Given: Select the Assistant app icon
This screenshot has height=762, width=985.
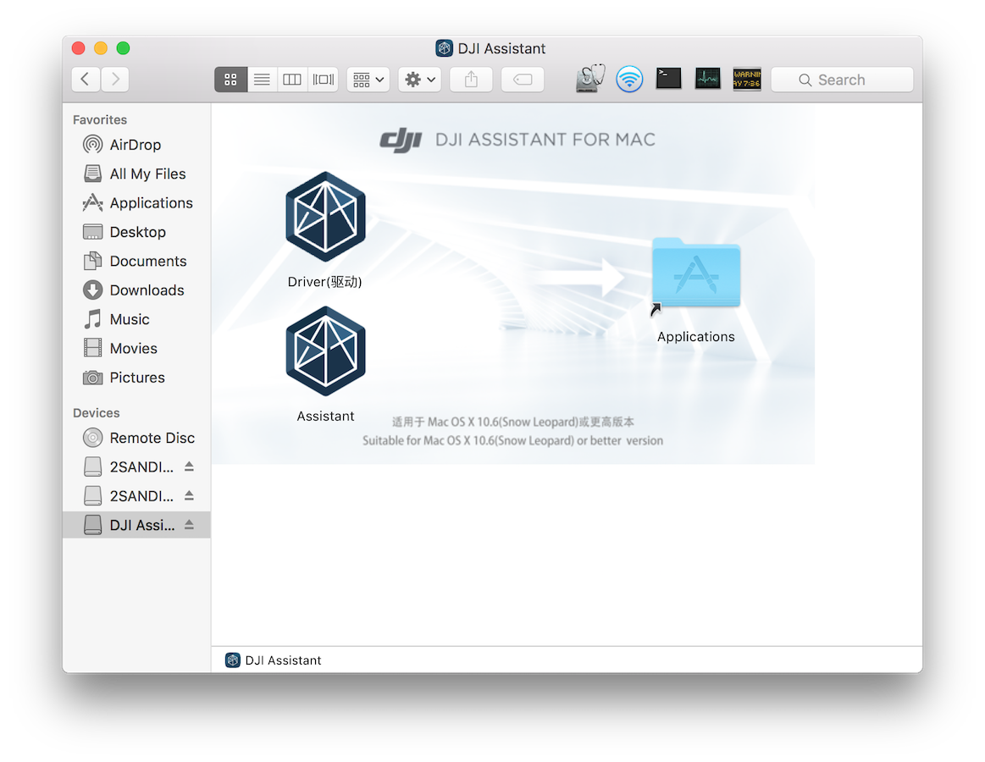Looking at the screenshot, I should coord(325,351).
